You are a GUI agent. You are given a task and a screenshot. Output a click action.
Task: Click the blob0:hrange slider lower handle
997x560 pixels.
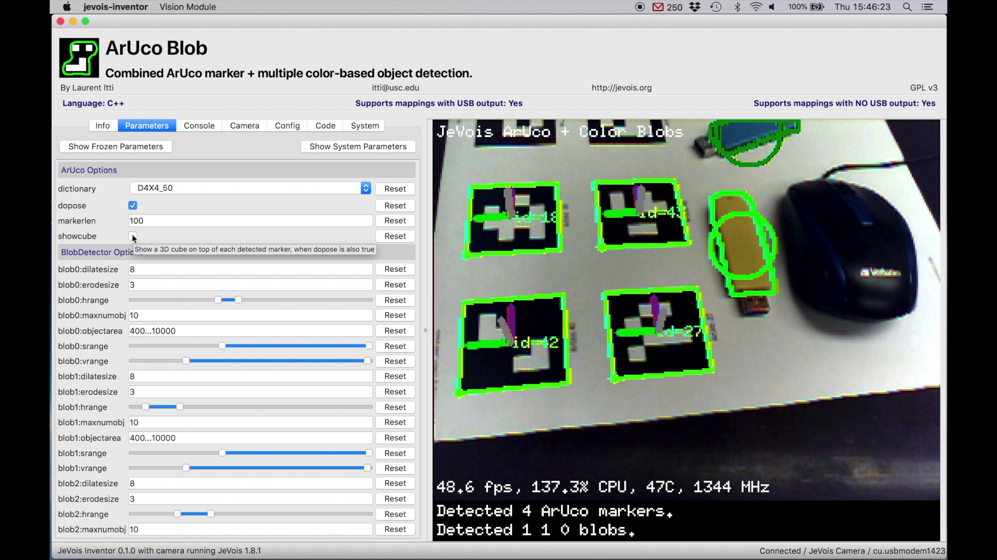tap(218, 300)
